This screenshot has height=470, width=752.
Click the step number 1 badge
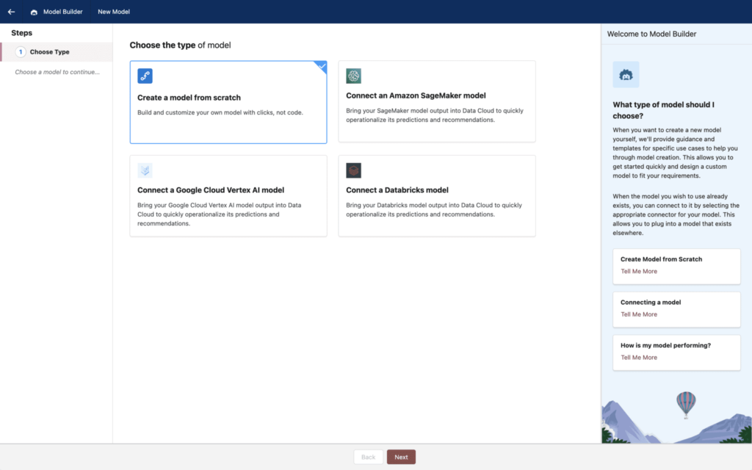[20, 52]
